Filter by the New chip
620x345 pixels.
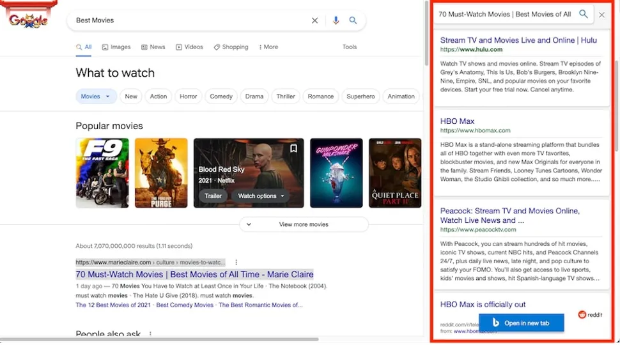pos(131,96)
